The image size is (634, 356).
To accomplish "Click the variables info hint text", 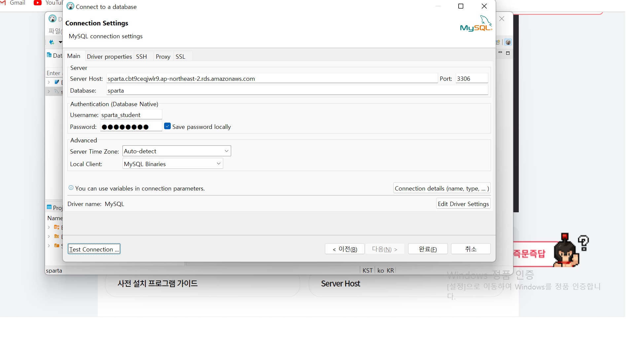I will 140,189.
